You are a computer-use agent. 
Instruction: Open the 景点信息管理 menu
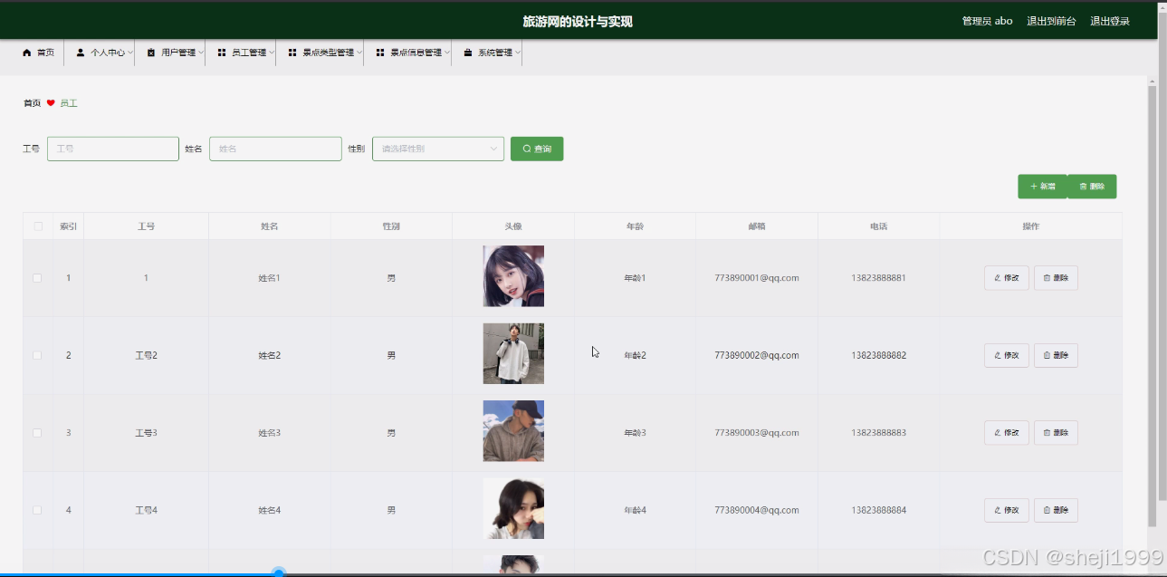point(413,53)
